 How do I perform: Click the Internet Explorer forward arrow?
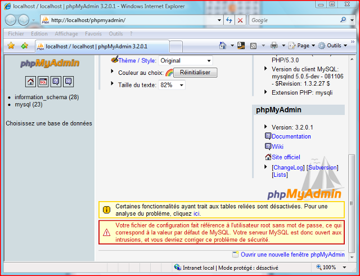point(24,20)
